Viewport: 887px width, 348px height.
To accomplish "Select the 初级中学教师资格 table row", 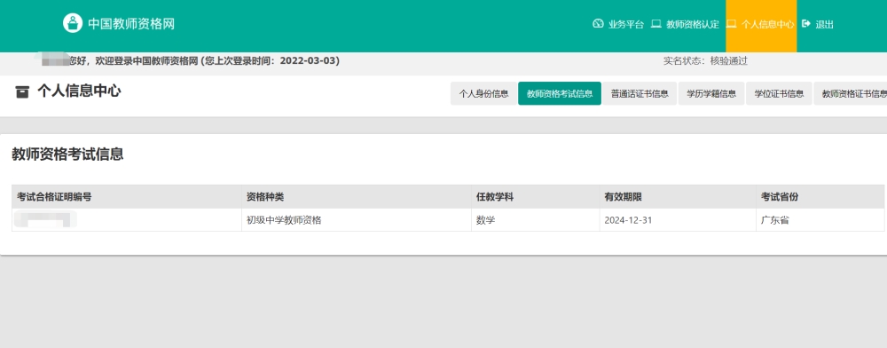I will [x=447, y=220].
